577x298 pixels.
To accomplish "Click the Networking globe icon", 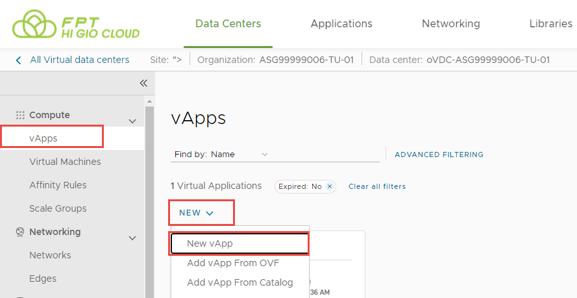I will (x=20, y=232).
